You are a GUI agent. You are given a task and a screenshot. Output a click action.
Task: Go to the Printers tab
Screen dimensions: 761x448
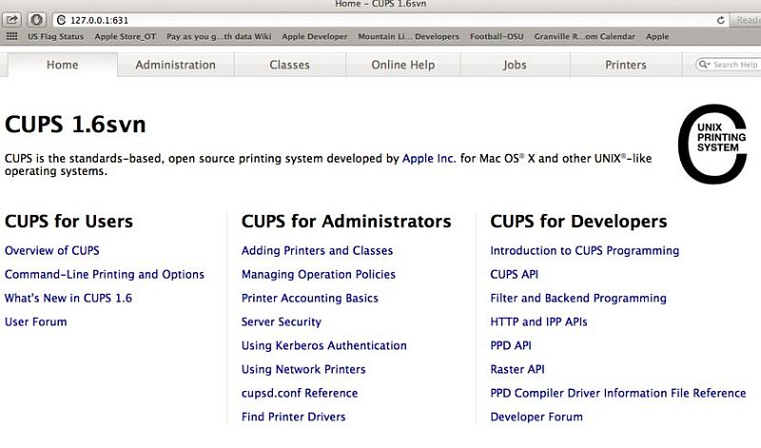[626, 65]
